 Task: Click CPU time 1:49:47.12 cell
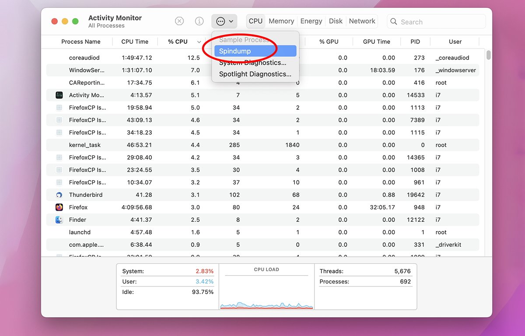point(137,58)
